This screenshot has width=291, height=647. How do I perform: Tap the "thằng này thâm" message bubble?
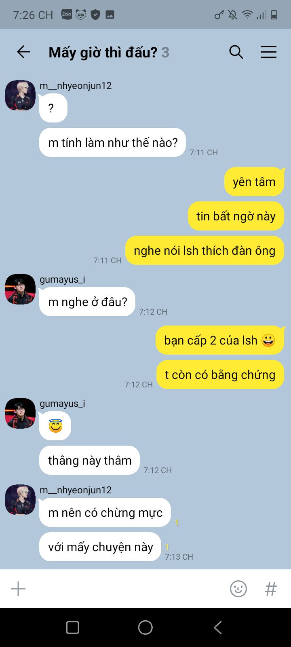[89, 460]
